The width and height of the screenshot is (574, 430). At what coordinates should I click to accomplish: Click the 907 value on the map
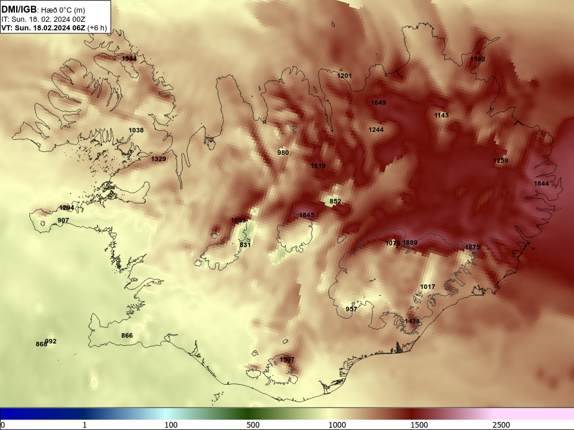(63, 220)
